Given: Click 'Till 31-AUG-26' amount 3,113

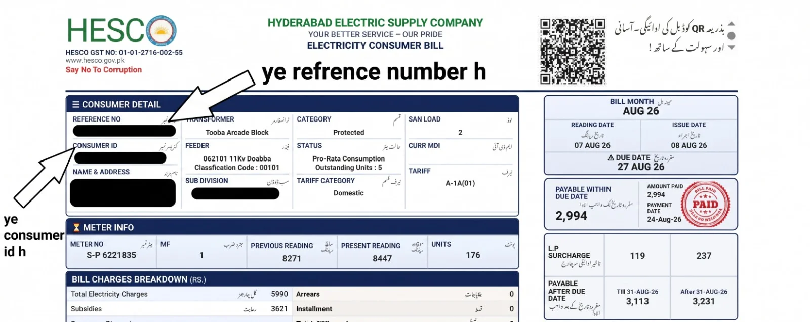Looking at the screenshot, I should pyautogui.click(x=637, y=301).
